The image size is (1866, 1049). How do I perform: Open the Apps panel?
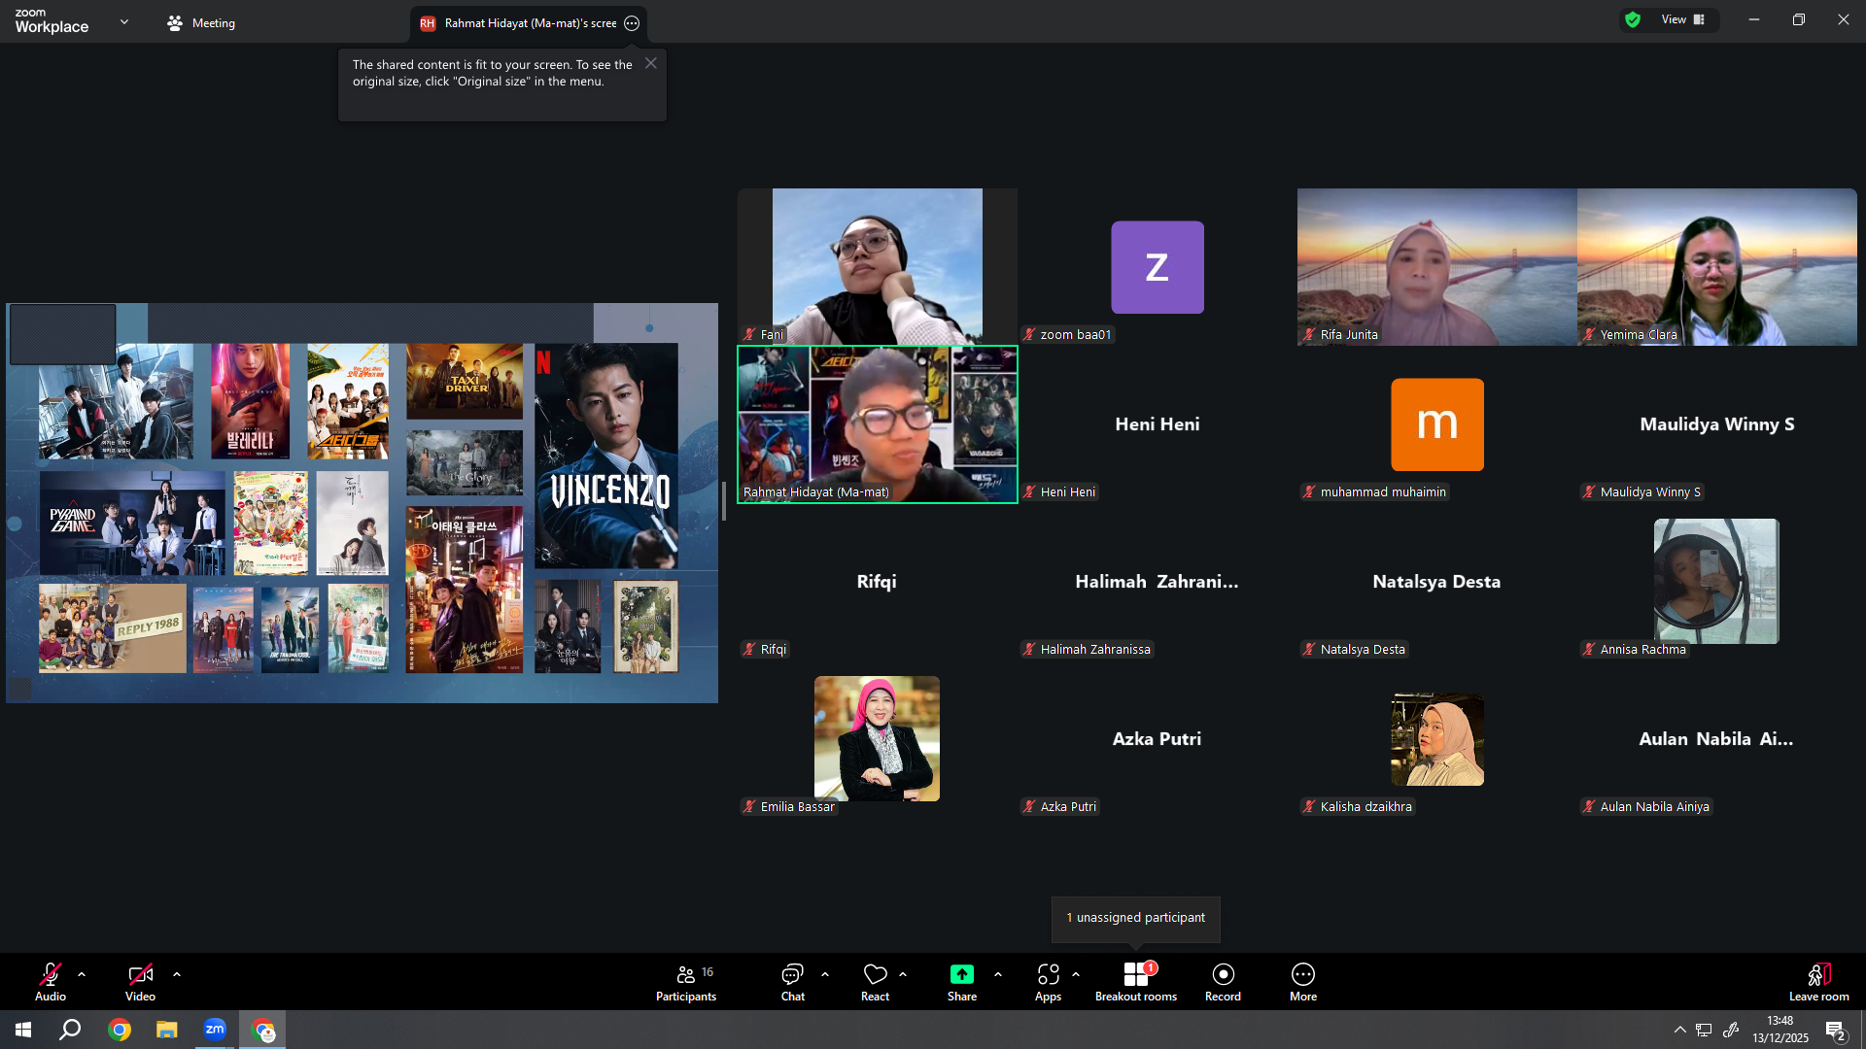click(x=1048, y=981)
